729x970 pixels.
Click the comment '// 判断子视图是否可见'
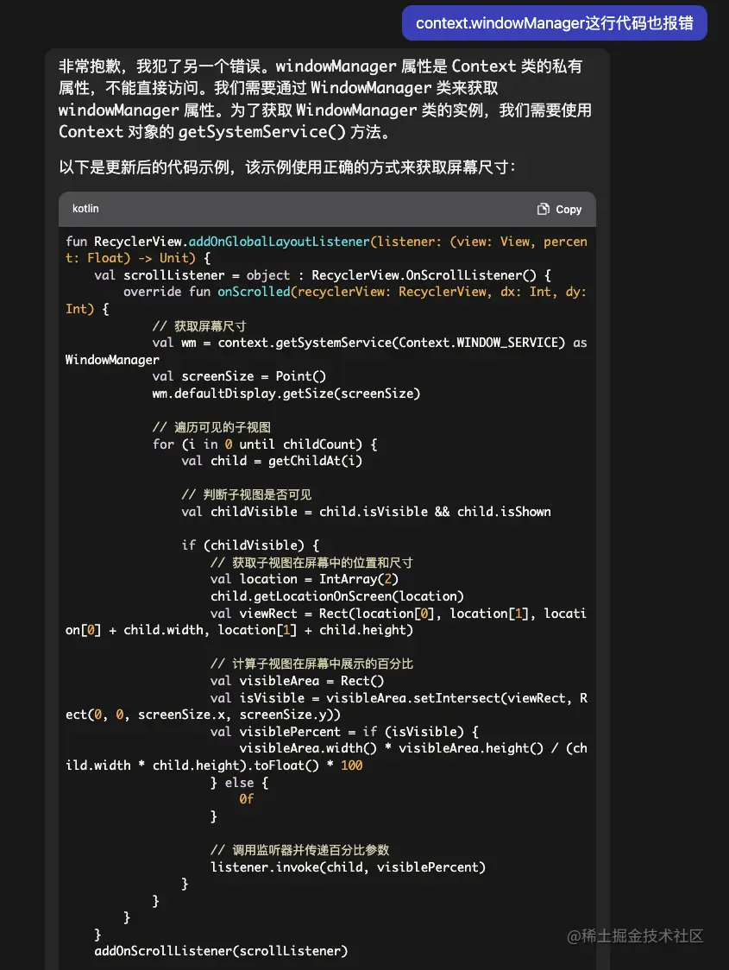coord(246,494)
